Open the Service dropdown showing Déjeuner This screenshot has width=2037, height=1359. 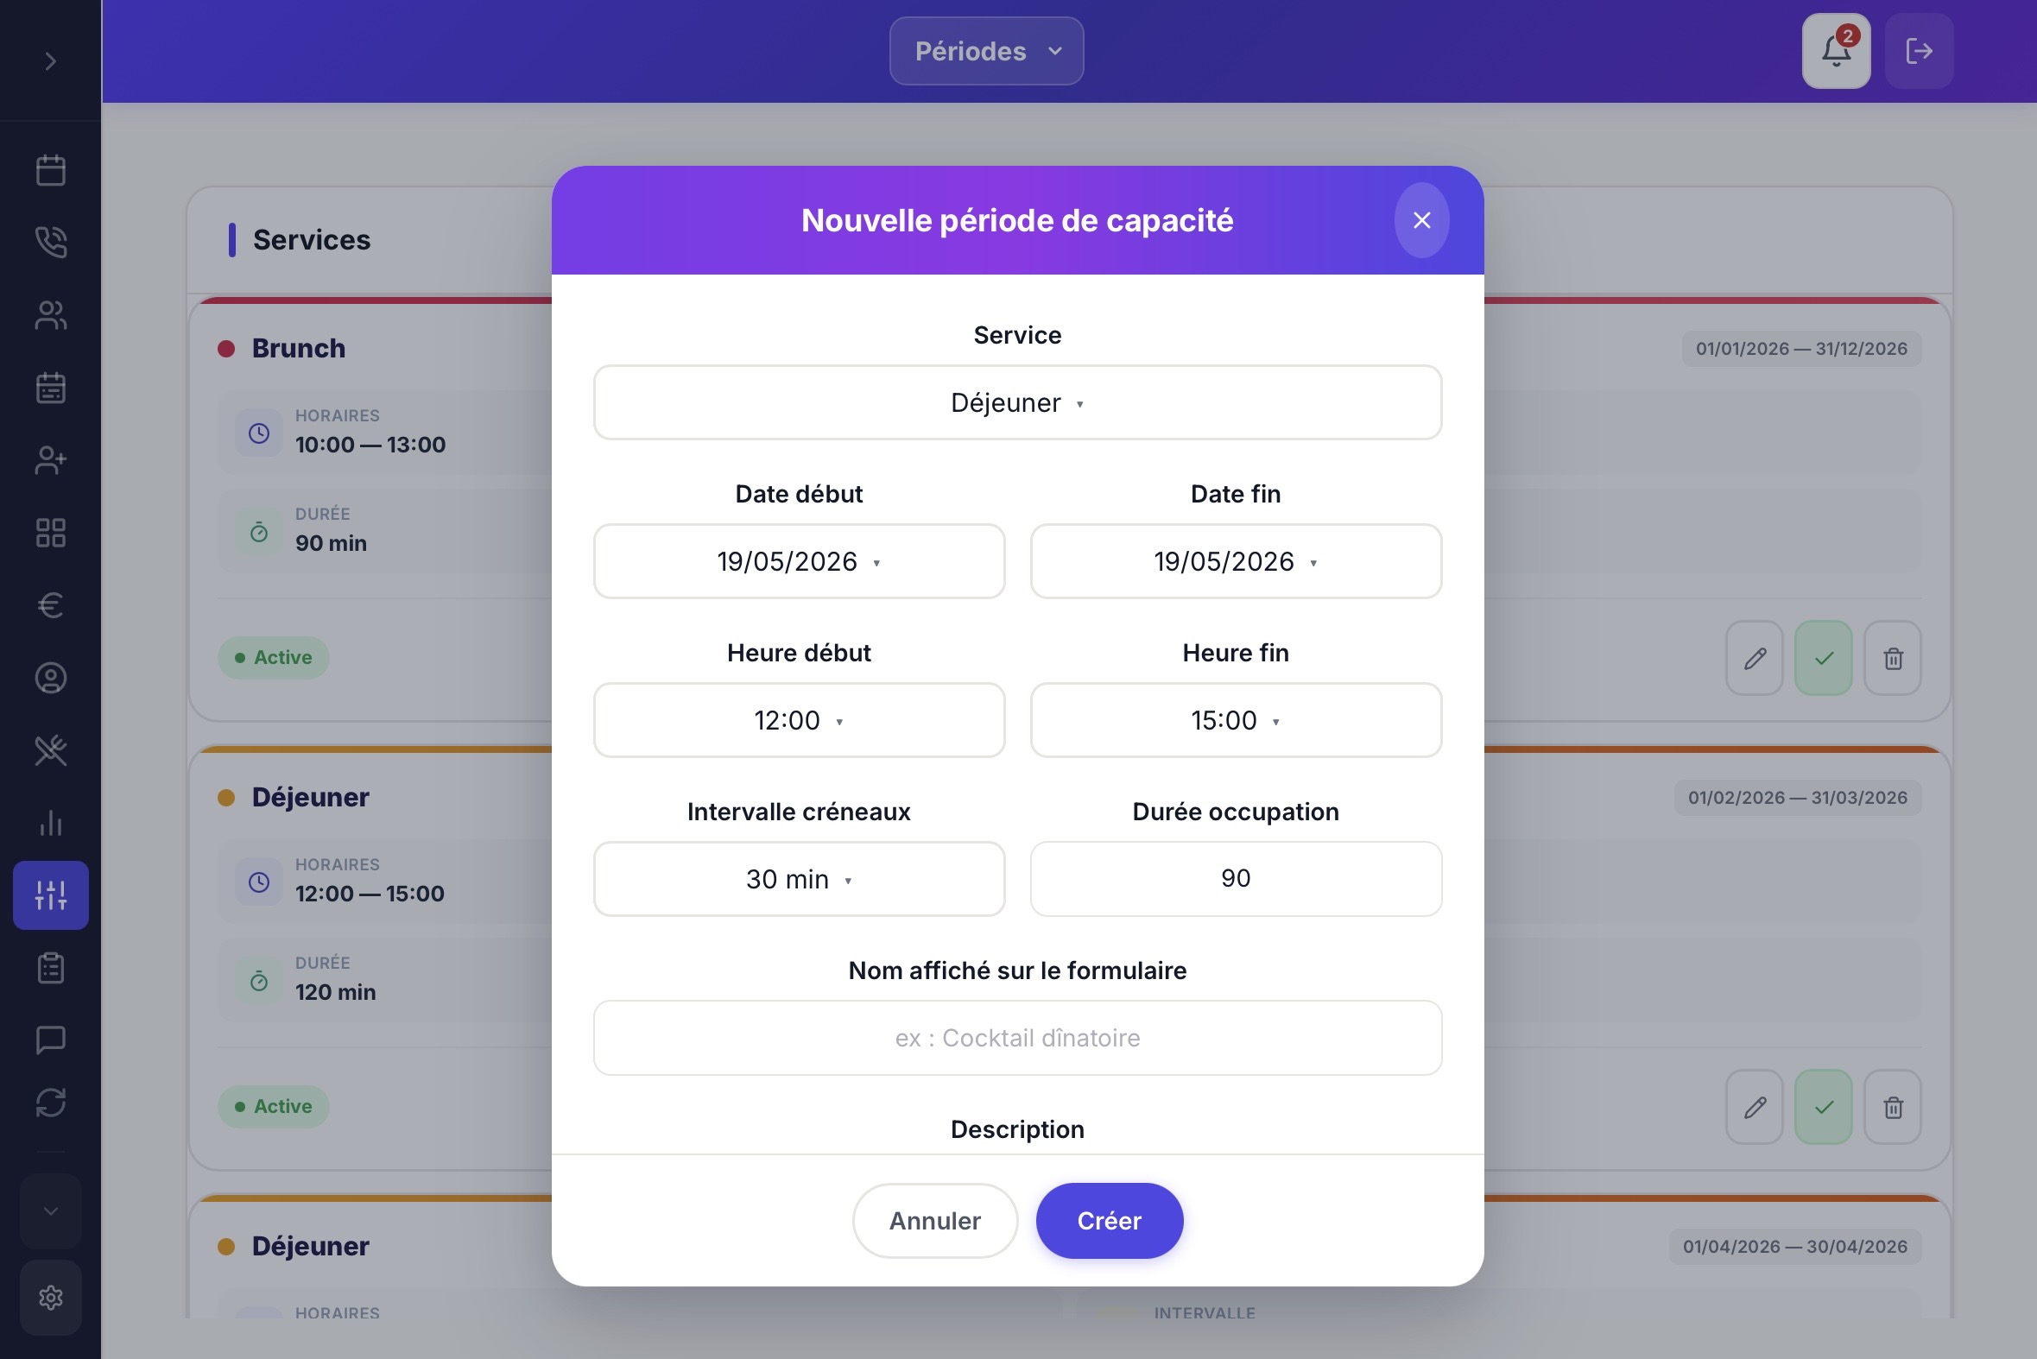point(1017,402)
